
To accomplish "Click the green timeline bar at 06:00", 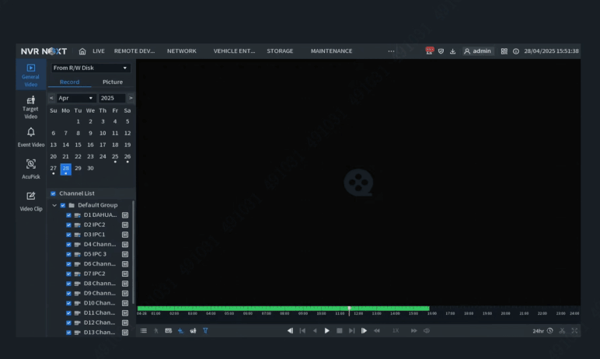I will (248, 308).
